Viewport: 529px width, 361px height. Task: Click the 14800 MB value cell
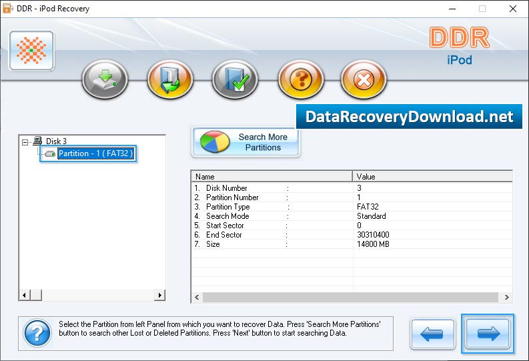tap(373, 244)
